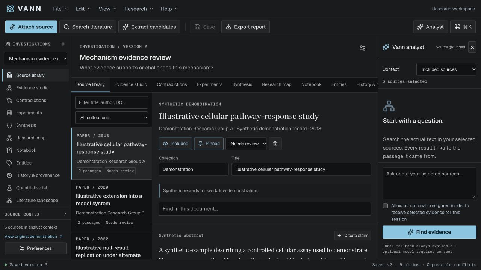The width and height of the screenshot is (481, 270).
Task: Switch to the Evidence studio tab
Action: coord(131,84)
